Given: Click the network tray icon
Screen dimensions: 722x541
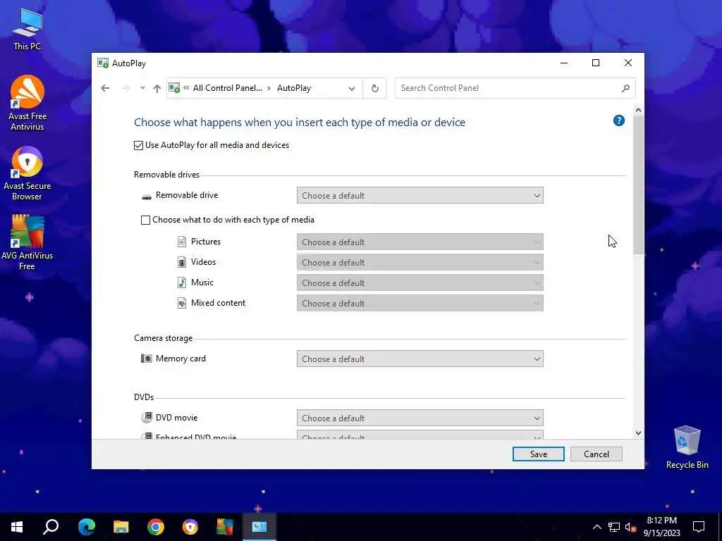Looking at the screenshot, I should click(x=614, y=527).
